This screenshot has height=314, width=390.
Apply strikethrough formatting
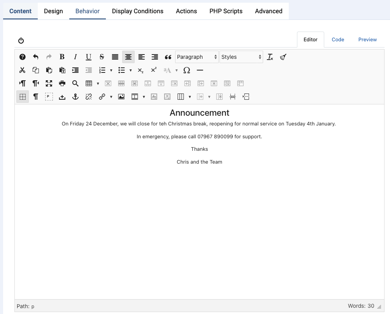coord(102,57)
